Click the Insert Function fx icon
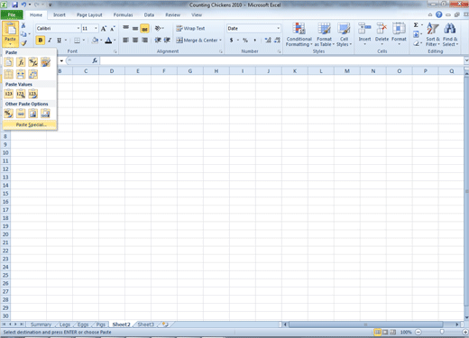 [x=95, y=60]
